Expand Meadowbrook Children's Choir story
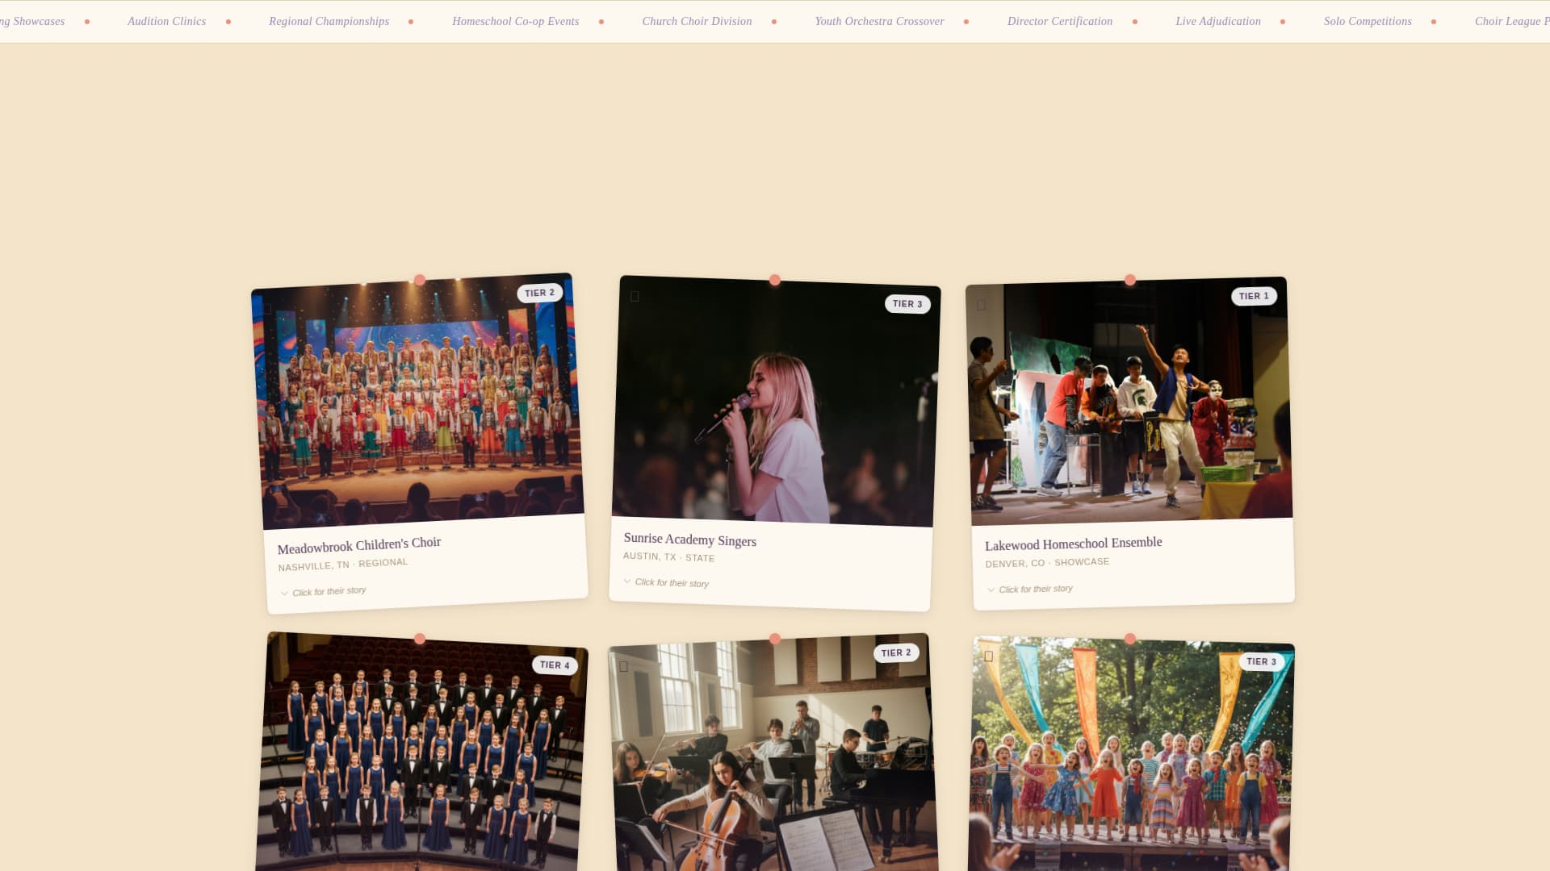This screenshot has height=871, width=1550. point(324,591)
